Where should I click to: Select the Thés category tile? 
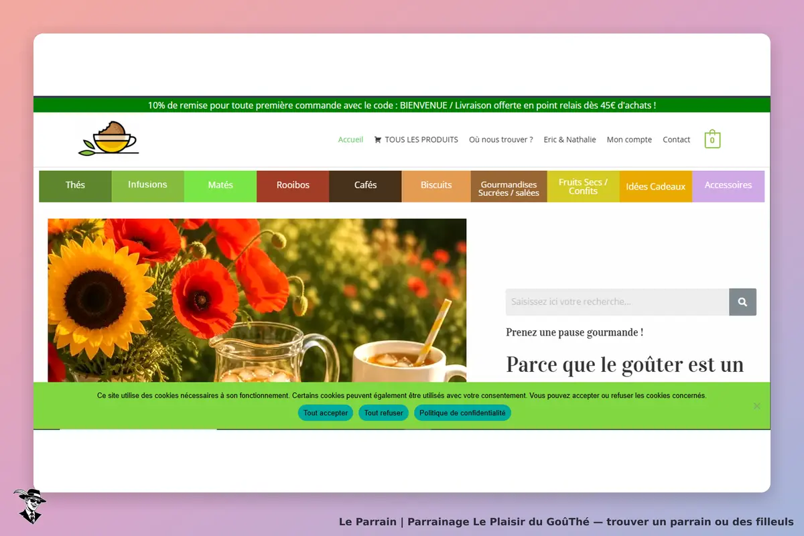[75, 186]
